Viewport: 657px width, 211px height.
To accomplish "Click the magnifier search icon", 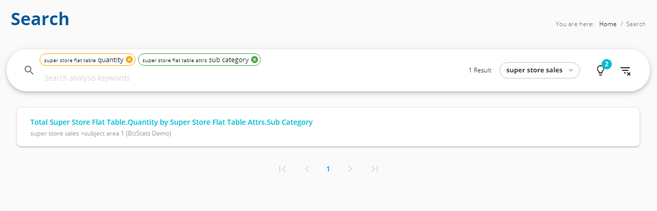I will 29,70.
